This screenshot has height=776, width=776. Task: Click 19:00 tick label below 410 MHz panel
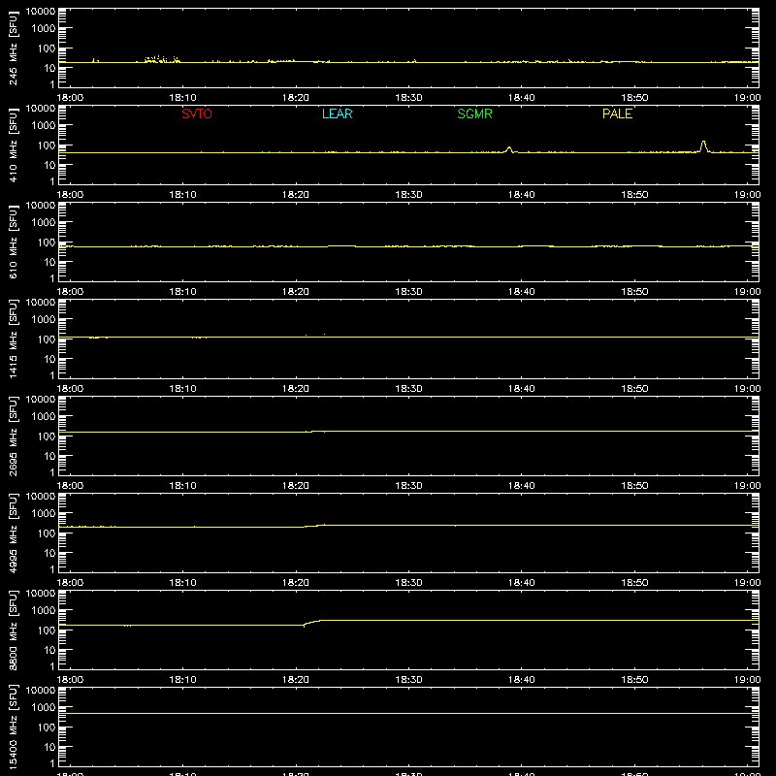click(747, 195)
